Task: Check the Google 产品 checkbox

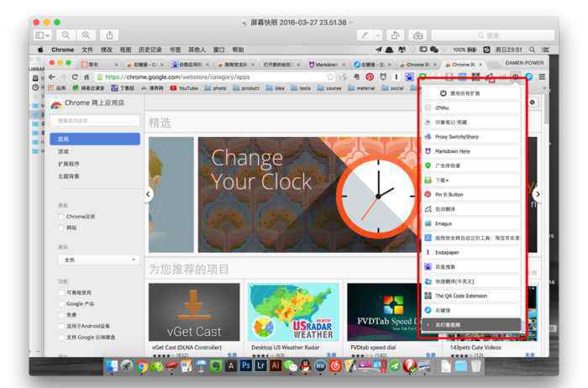Action: click(x=61, y=304)
